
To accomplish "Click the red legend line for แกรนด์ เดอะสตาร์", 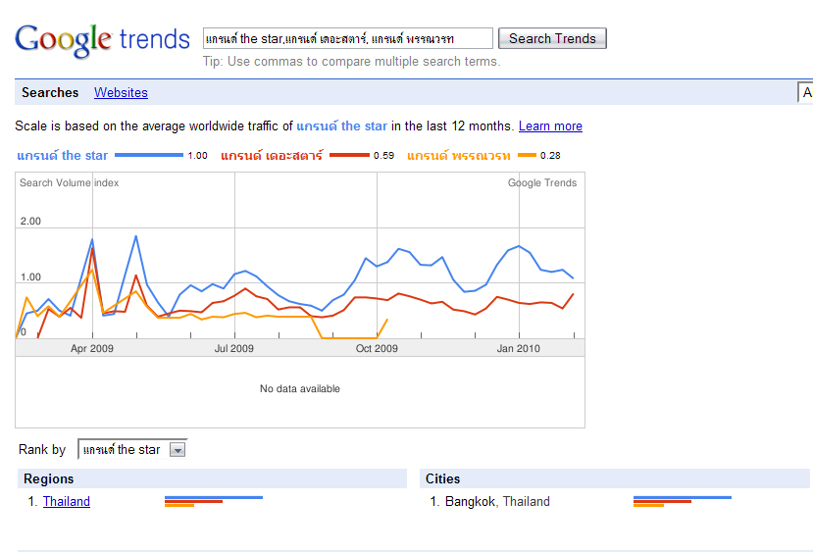I will coord(349,155).
